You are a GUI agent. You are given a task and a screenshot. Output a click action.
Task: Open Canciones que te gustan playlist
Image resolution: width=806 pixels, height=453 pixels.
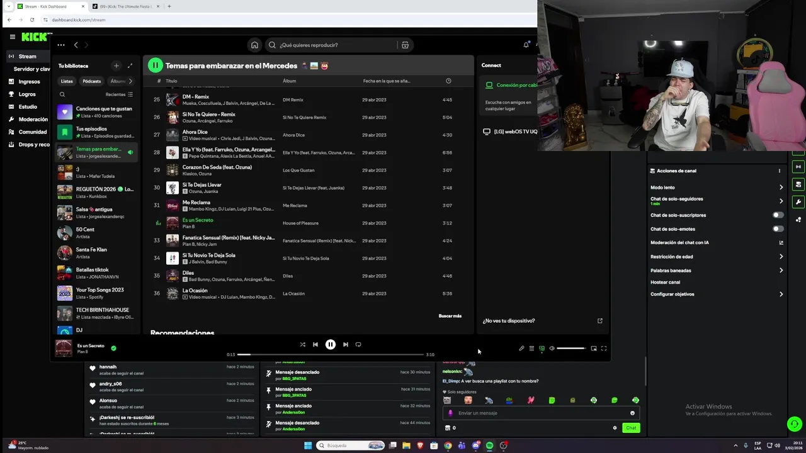[x=96, y=112]
